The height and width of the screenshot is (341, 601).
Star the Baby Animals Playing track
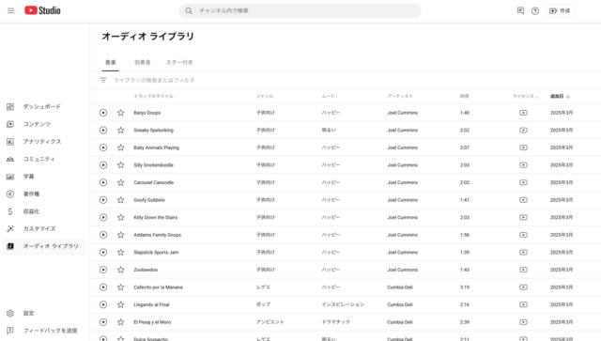click(121, 147)
